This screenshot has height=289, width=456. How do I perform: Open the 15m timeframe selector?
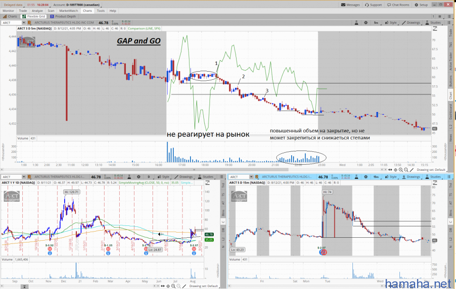click(376, 177)
